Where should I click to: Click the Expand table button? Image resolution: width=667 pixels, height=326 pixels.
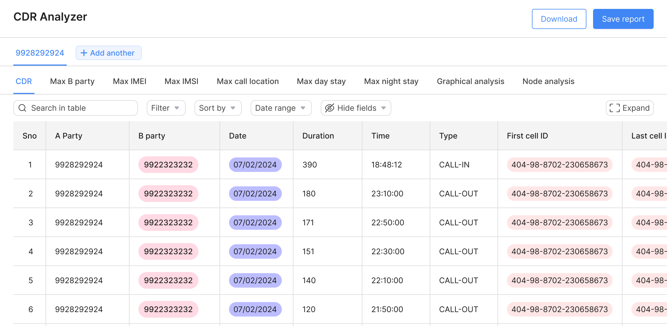click(x=629, y=108)
